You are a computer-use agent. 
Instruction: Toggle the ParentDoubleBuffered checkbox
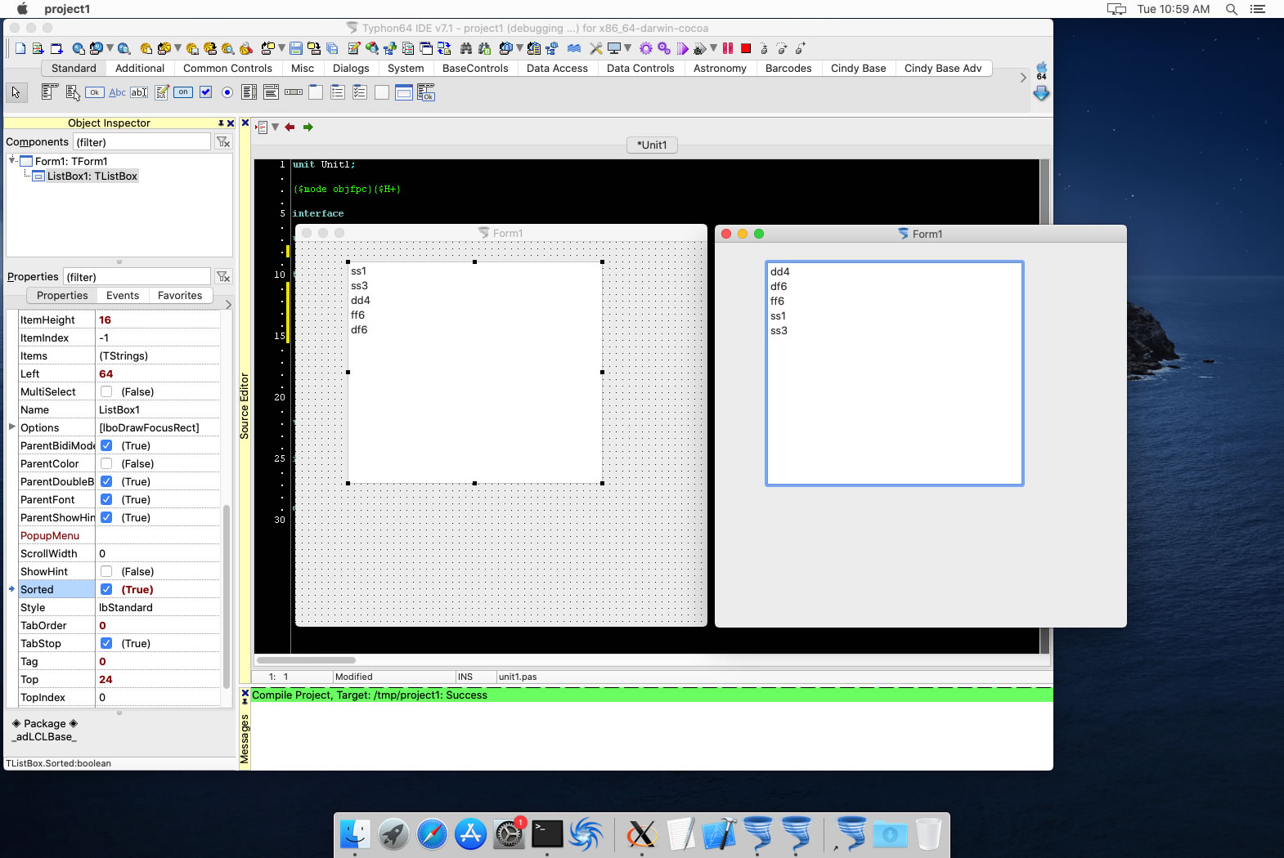(x=106, y=481)
